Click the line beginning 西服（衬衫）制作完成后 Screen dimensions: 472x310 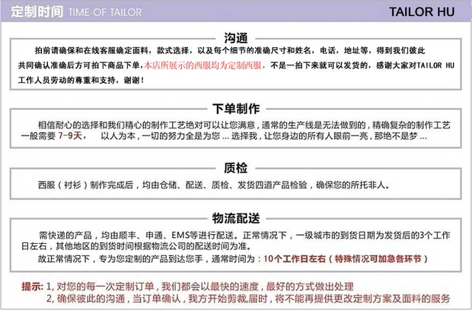coord(214,185)
